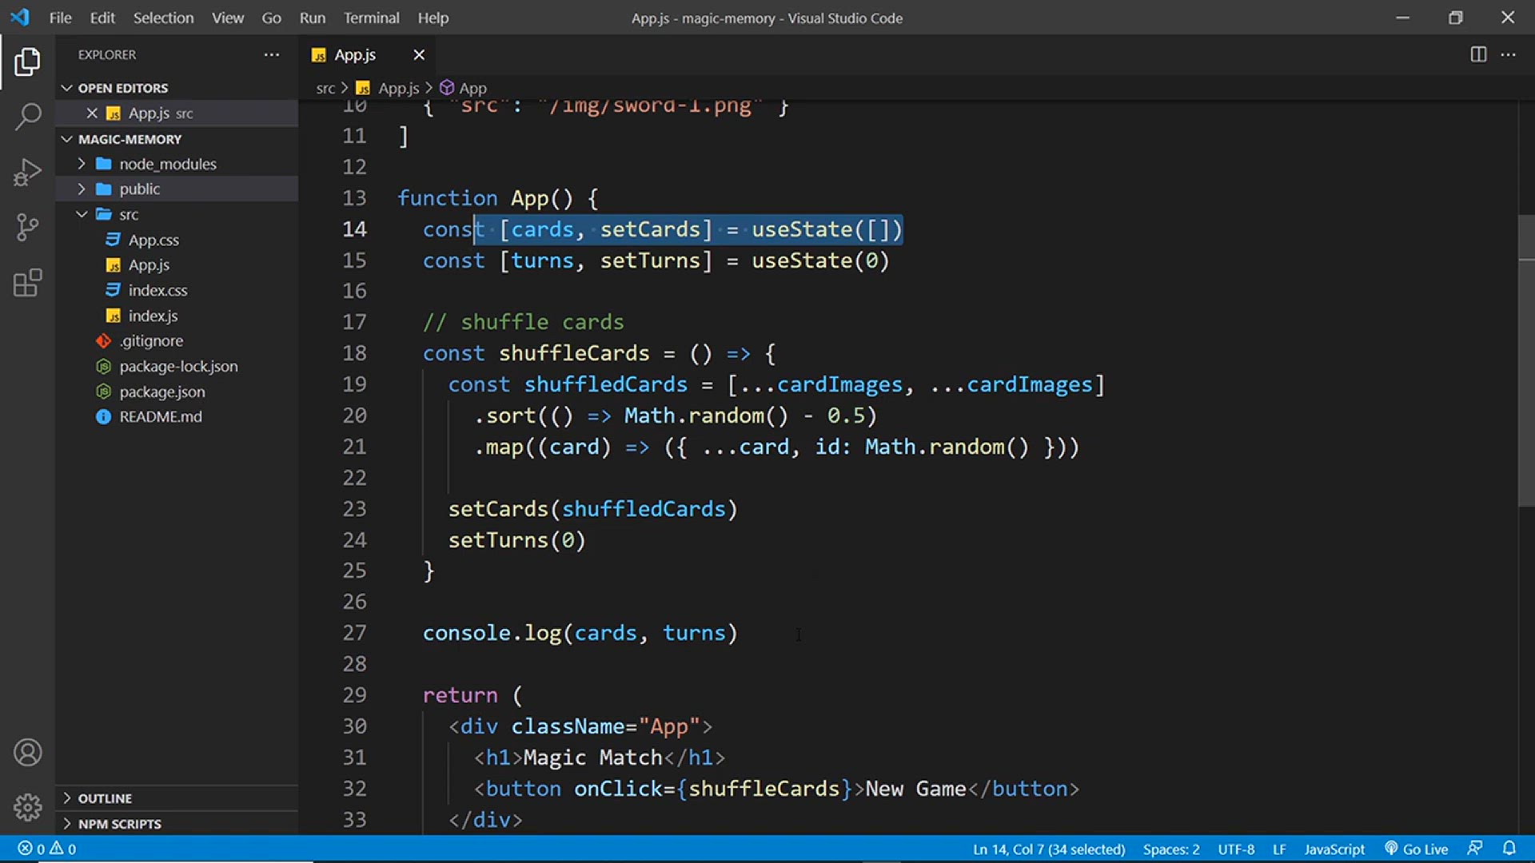The image size is (1535, 863).
Task: Open notifications bell in status bar
Action: coord(1509,849)
